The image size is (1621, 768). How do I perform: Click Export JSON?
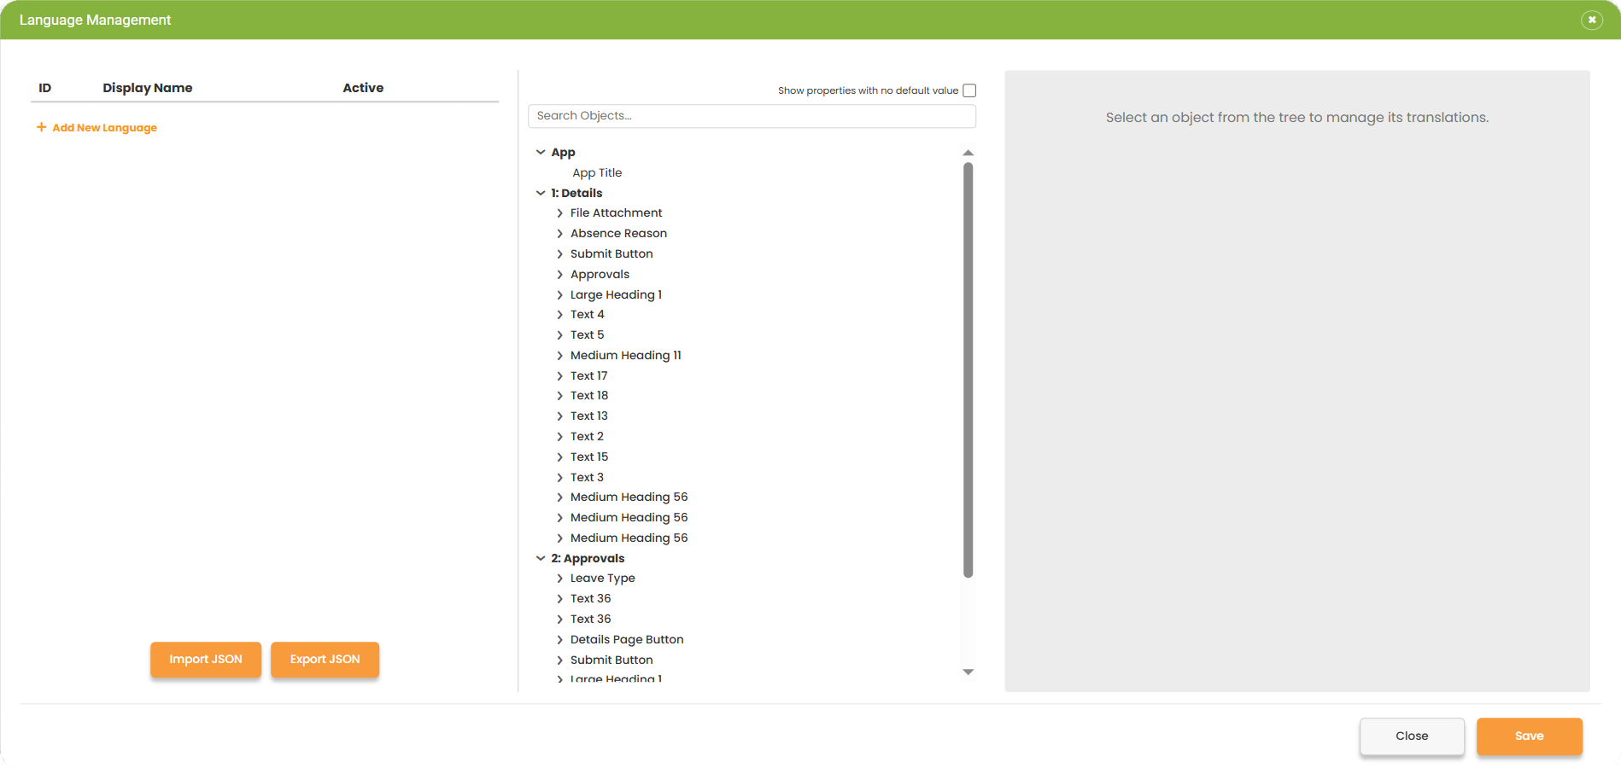click(x=325, y=659)
